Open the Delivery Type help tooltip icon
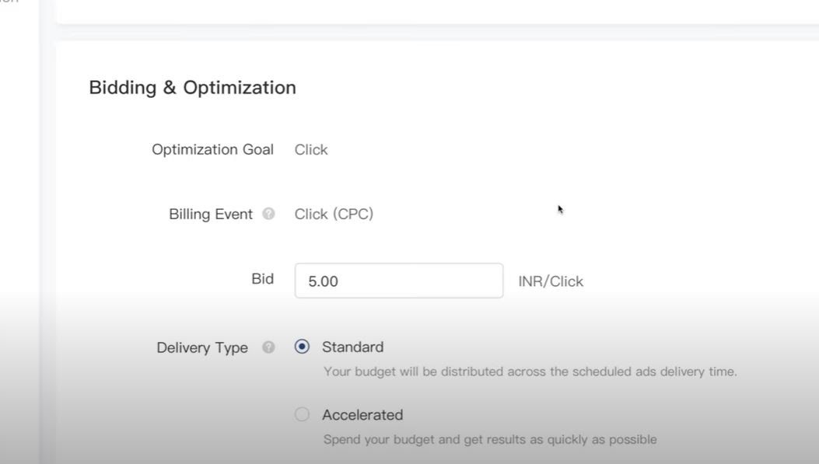This screenshot has height=464, width=819. pos(268,347)
